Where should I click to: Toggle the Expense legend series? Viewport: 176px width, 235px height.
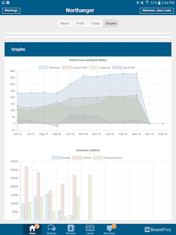pos(100,67)
